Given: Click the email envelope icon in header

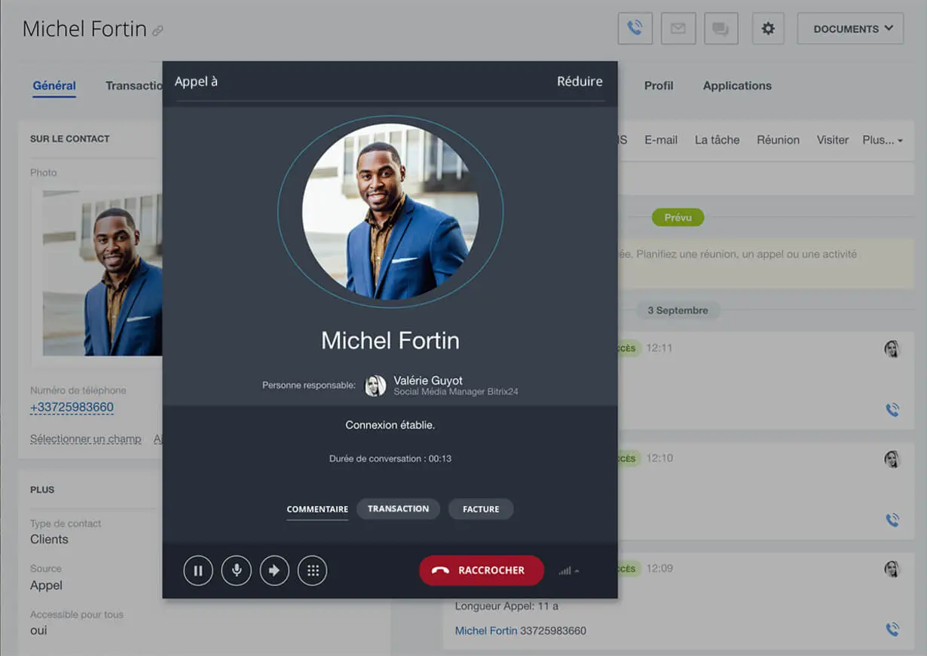Looking at the screenshot, I should tap(678, 29).
